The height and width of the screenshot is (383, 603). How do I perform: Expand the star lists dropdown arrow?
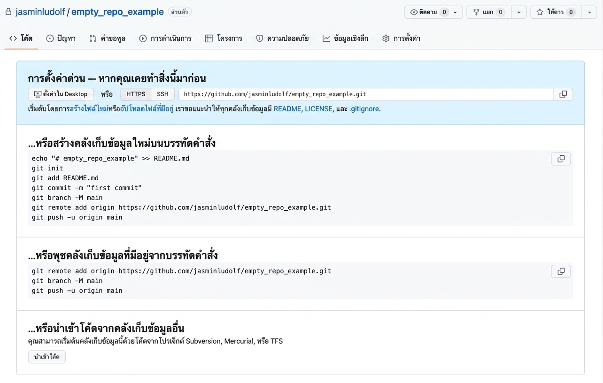point(589,12)
